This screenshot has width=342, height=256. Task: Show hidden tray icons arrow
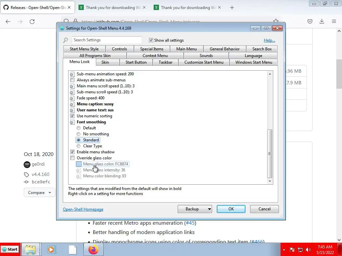(x=284, y=250)
